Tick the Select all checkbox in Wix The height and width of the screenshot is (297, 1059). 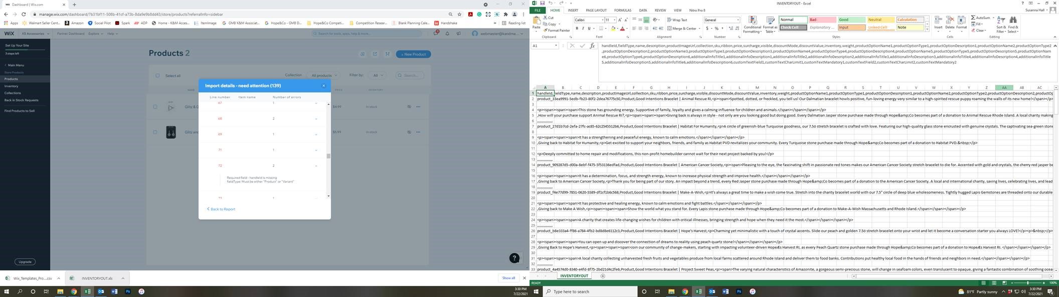[157, 76]
